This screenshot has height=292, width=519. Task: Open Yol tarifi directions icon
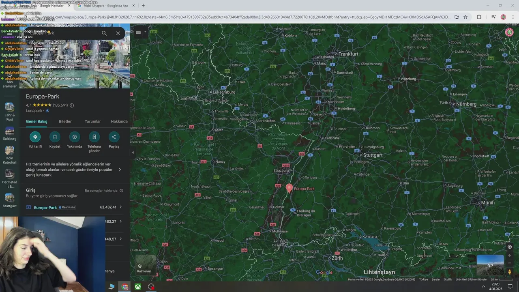(35, 137)
